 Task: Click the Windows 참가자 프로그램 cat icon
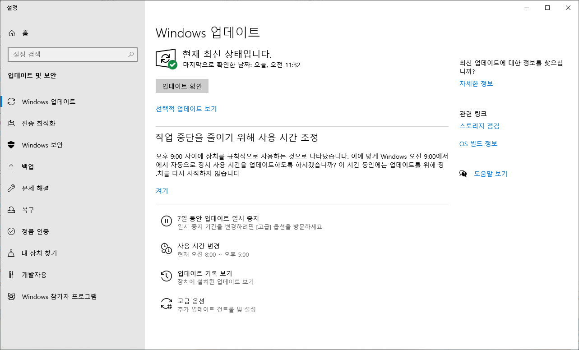pos(12,297)
